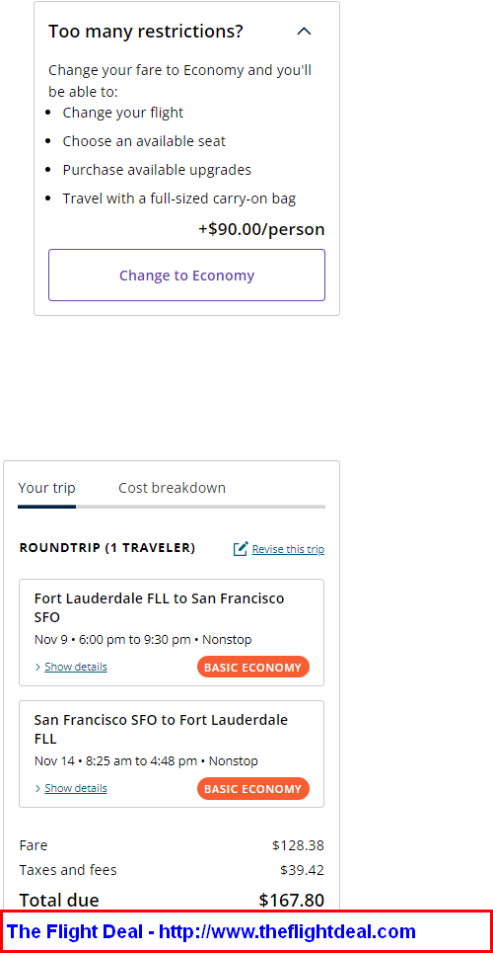This screenshot has width=493, height=953.
Task: Click the Roundtrip (1 traveler) heading
Action: coord(106,548)
